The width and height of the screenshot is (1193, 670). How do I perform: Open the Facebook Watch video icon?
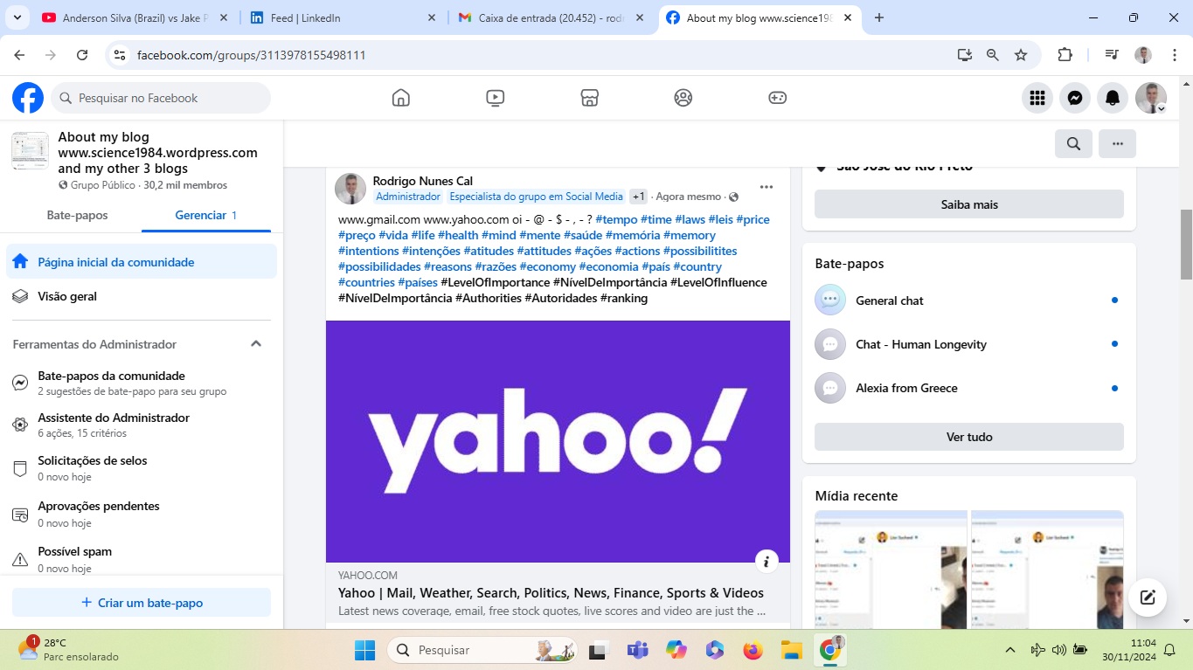click(x=495, y=98)
